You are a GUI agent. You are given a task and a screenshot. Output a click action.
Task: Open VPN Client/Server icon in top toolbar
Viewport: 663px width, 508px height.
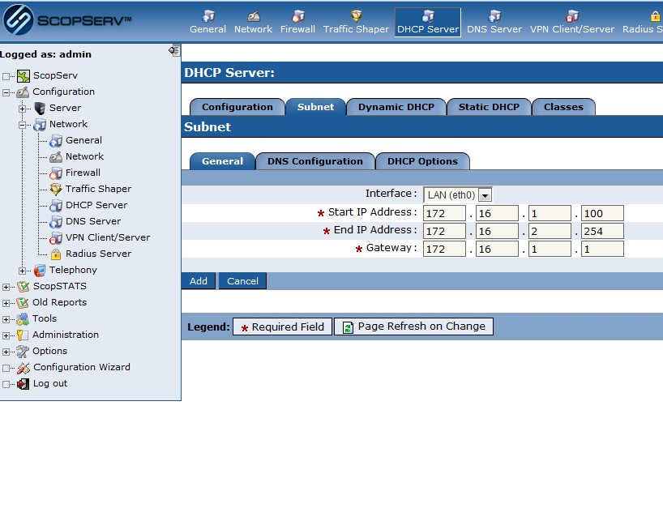(572, 16)
